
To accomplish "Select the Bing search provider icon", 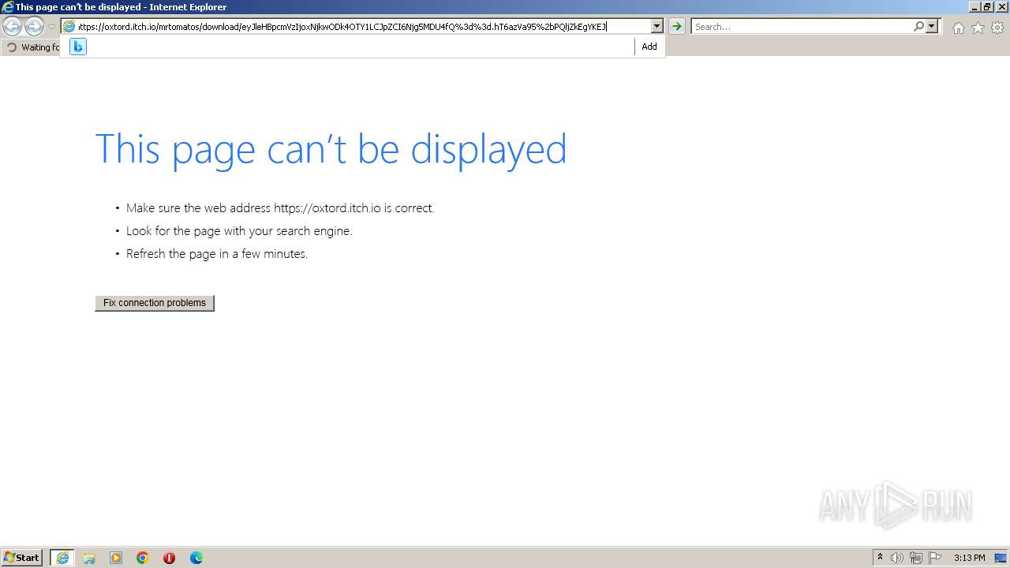I will (77, 47).
